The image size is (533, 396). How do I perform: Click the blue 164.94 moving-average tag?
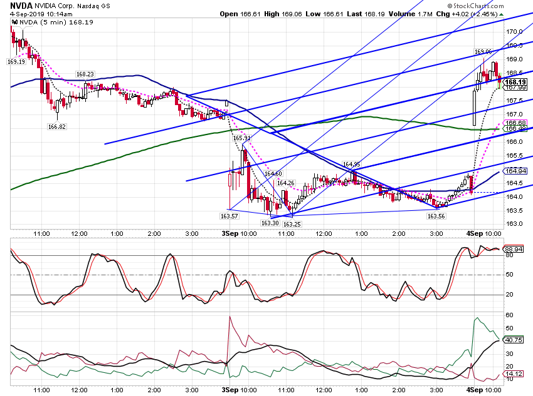point(515,171)
